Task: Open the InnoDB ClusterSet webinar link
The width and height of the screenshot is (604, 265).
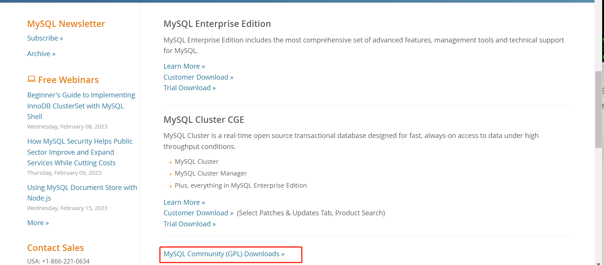Action: (x=81, y=105)
